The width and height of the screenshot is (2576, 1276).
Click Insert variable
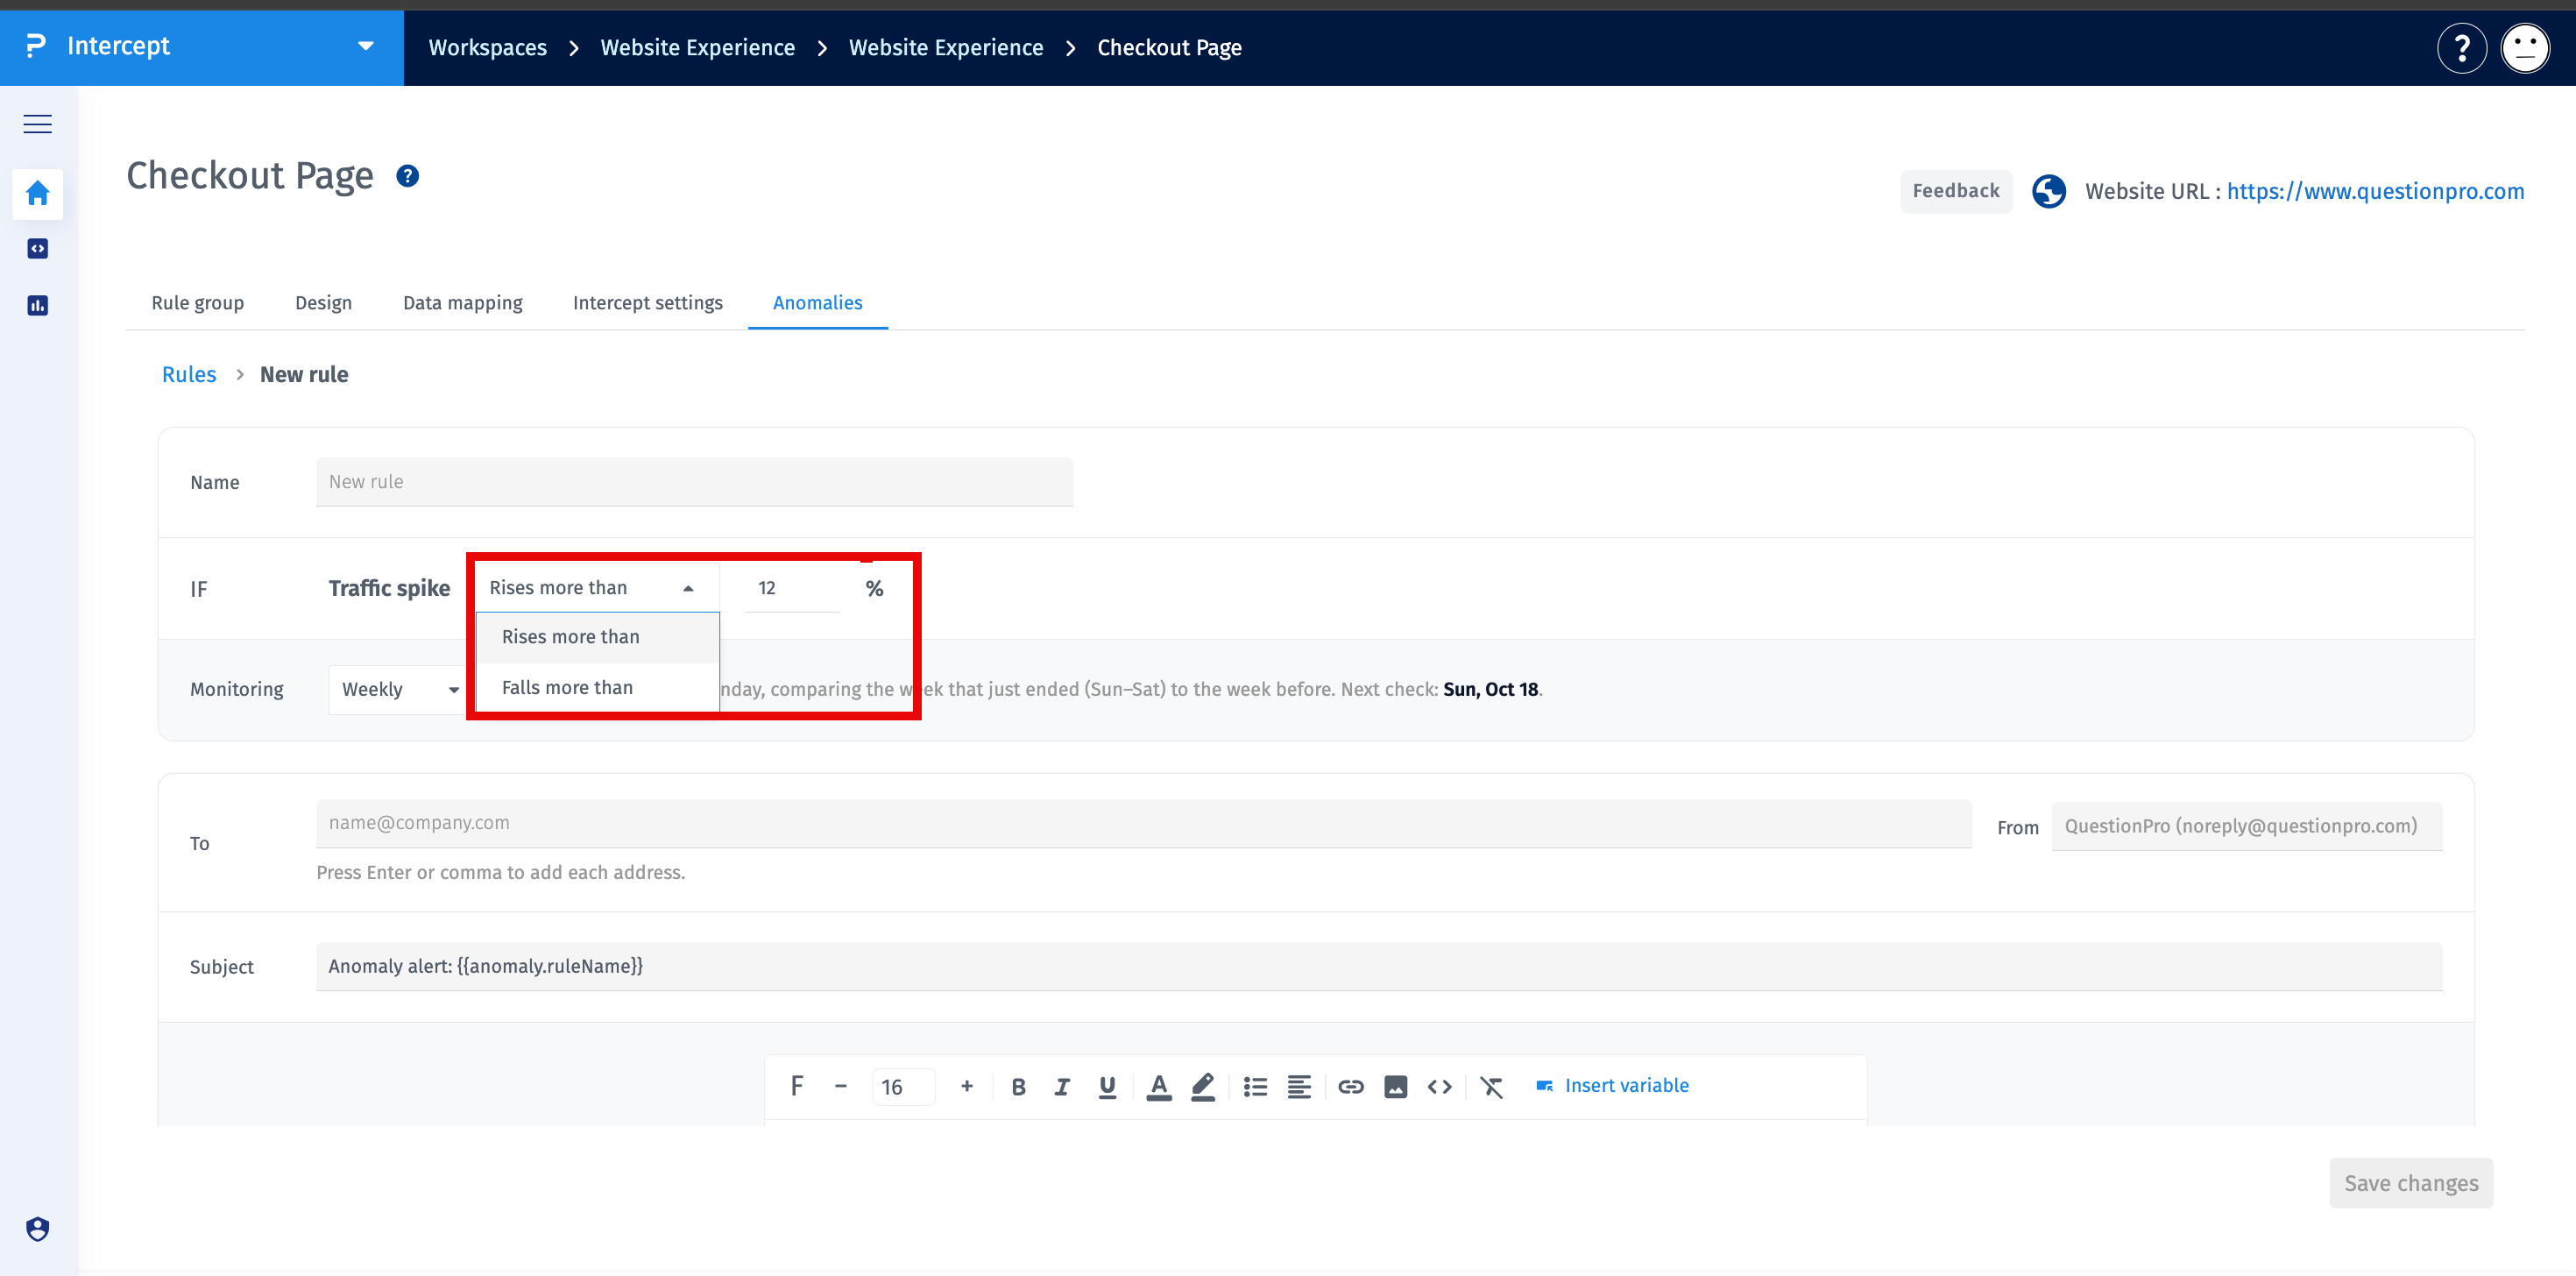tap(1612, 1085)
